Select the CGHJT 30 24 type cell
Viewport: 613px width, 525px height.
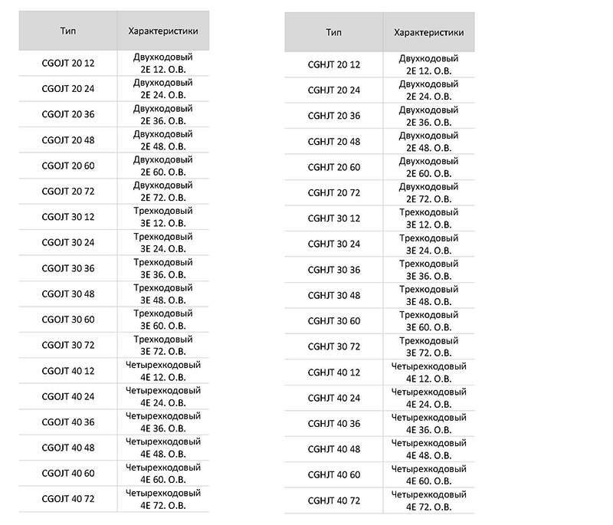coord(333,244)
